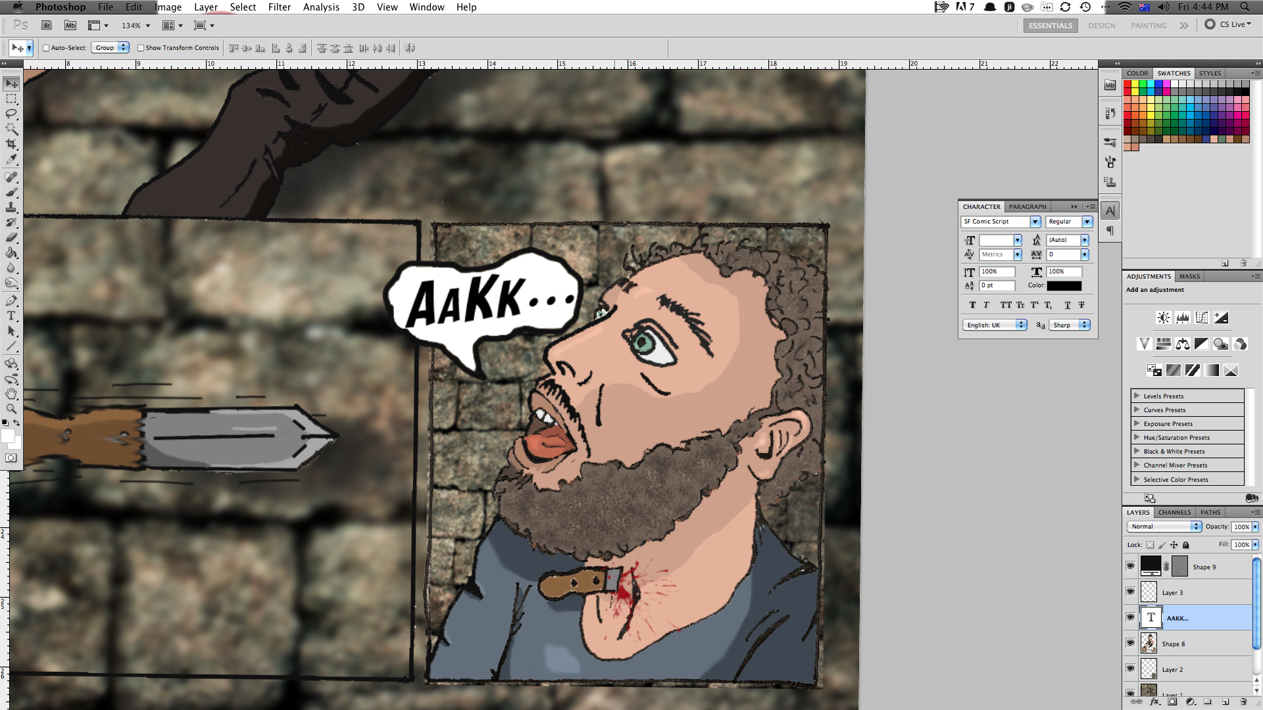
Task: Click the black text Color swatch
Action: [x=1064, y=286]
